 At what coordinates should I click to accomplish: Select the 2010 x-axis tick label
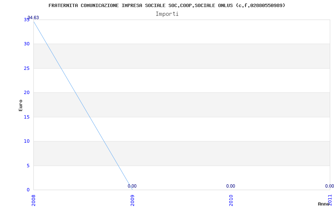pyautogui.click(x=231, y=200)
